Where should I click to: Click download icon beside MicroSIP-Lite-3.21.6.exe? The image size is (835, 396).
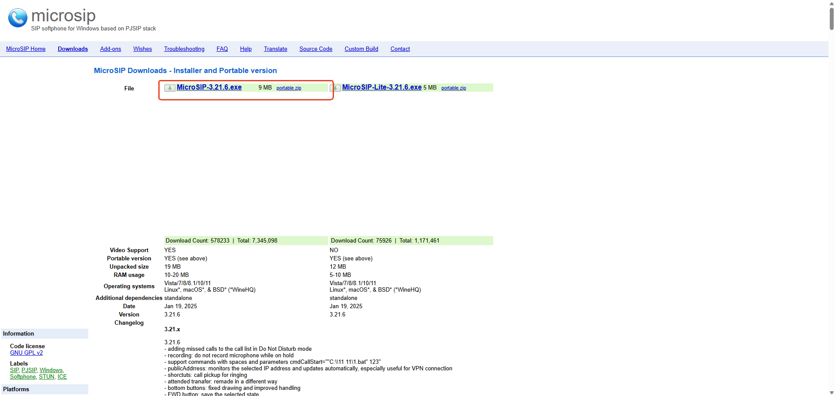click(x=335, y=88)
